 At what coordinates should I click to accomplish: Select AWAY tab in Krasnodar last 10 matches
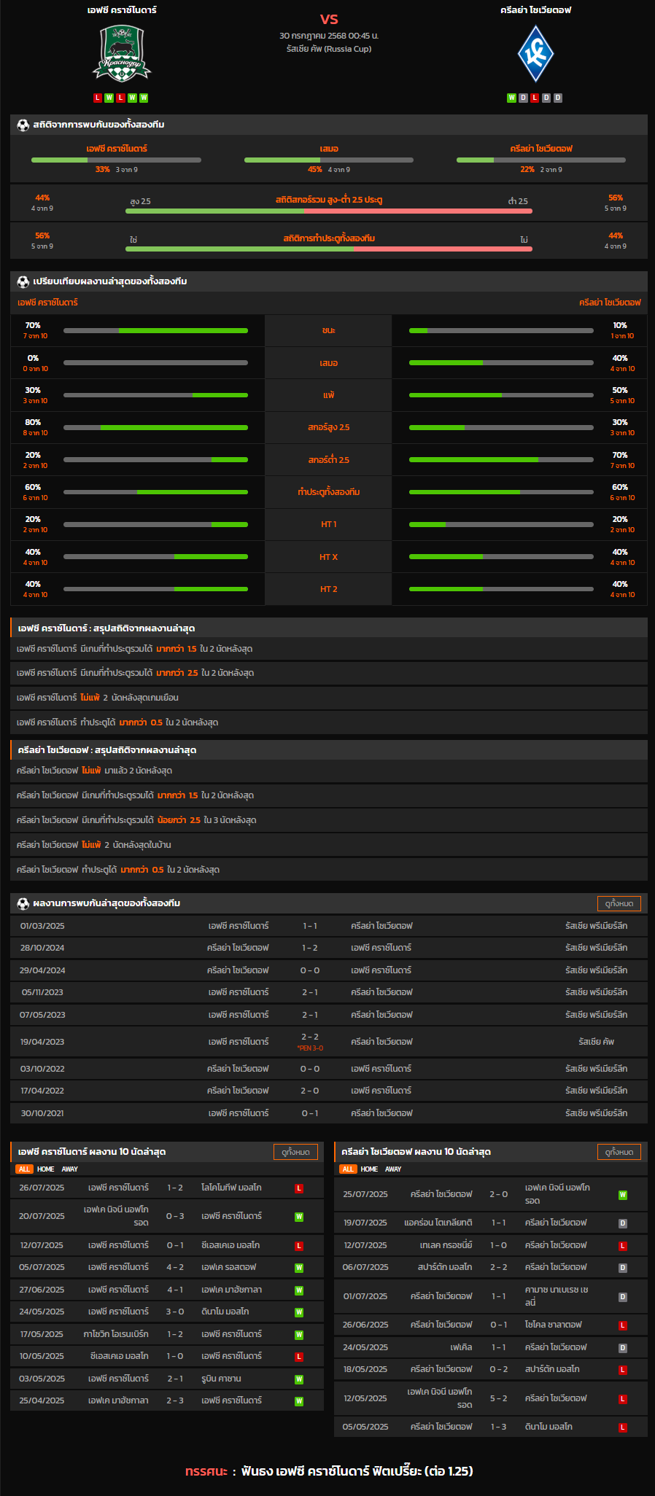(x=69, y=1169)
